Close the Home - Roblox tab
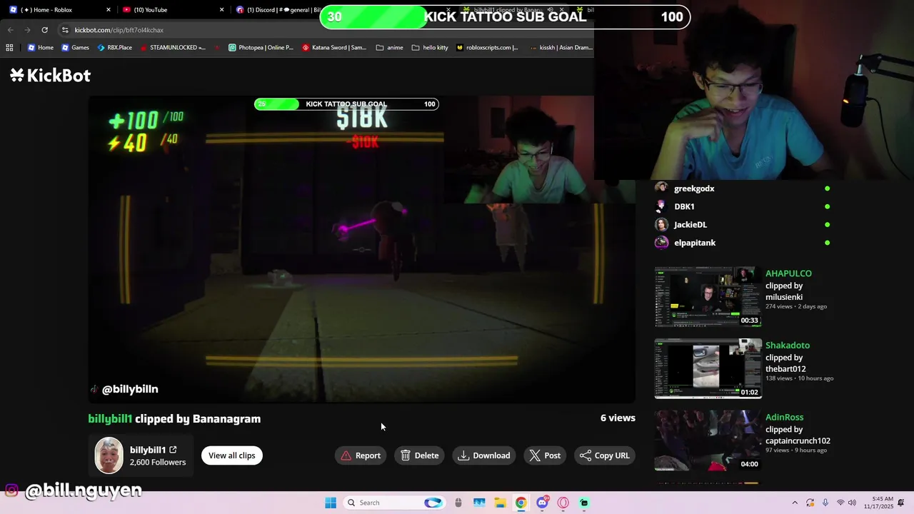The image size is (914, 514). [109, 10]
